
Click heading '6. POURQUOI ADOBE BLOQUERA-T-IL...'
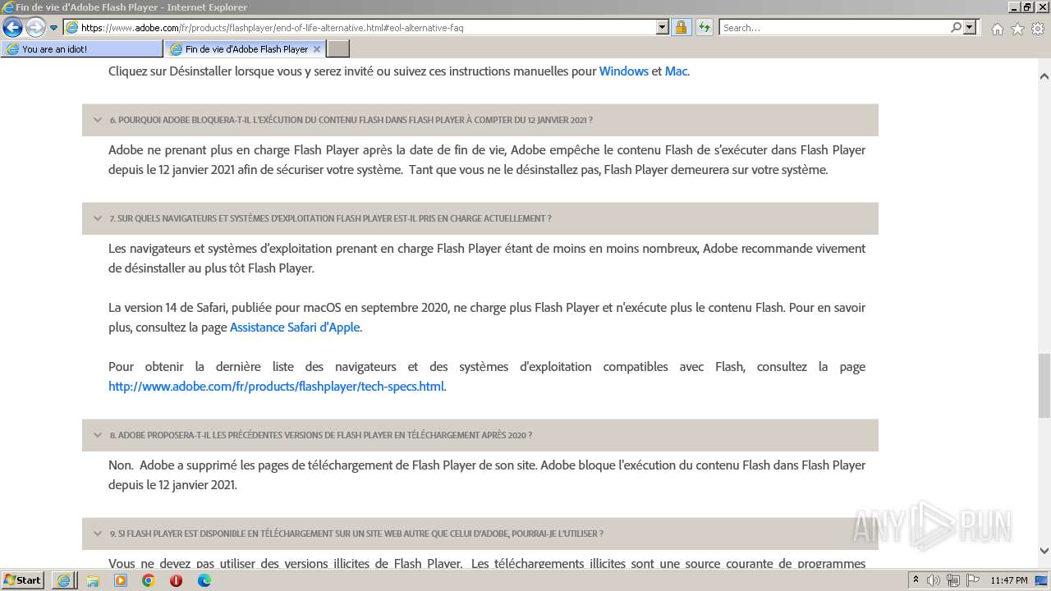click(x=351, y=120)
